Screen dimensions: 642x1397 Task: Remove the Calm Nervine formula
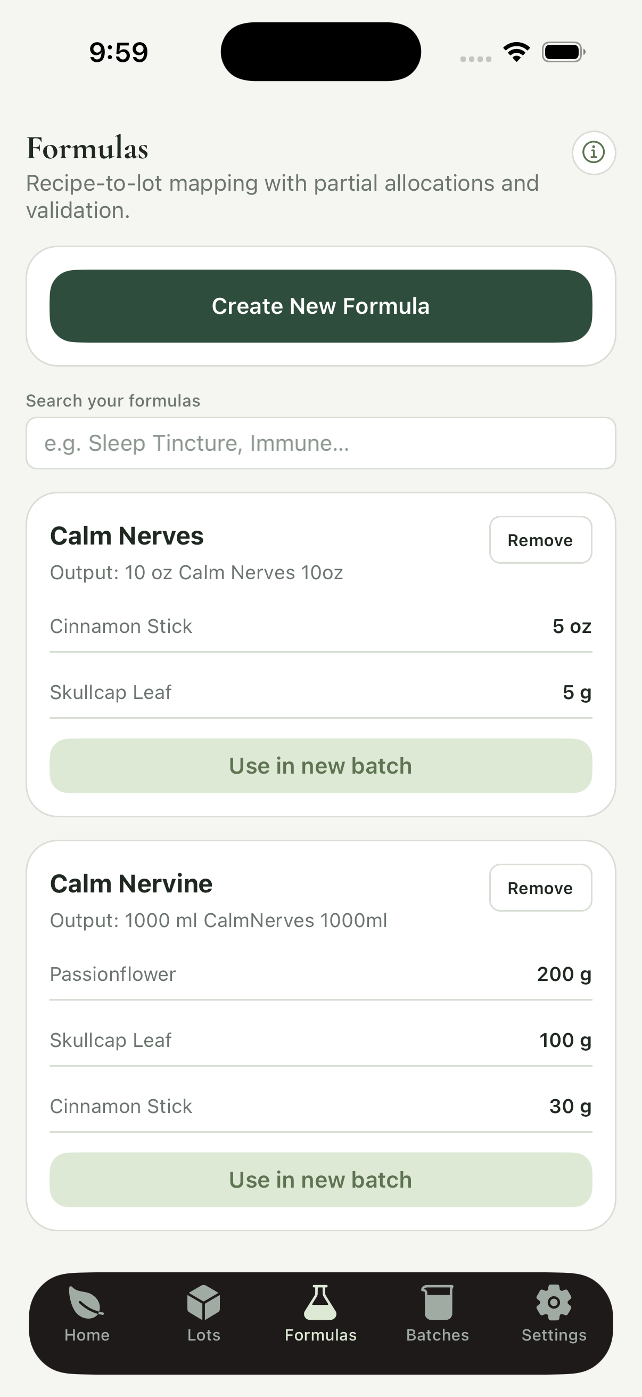click(x=540, y=888)
